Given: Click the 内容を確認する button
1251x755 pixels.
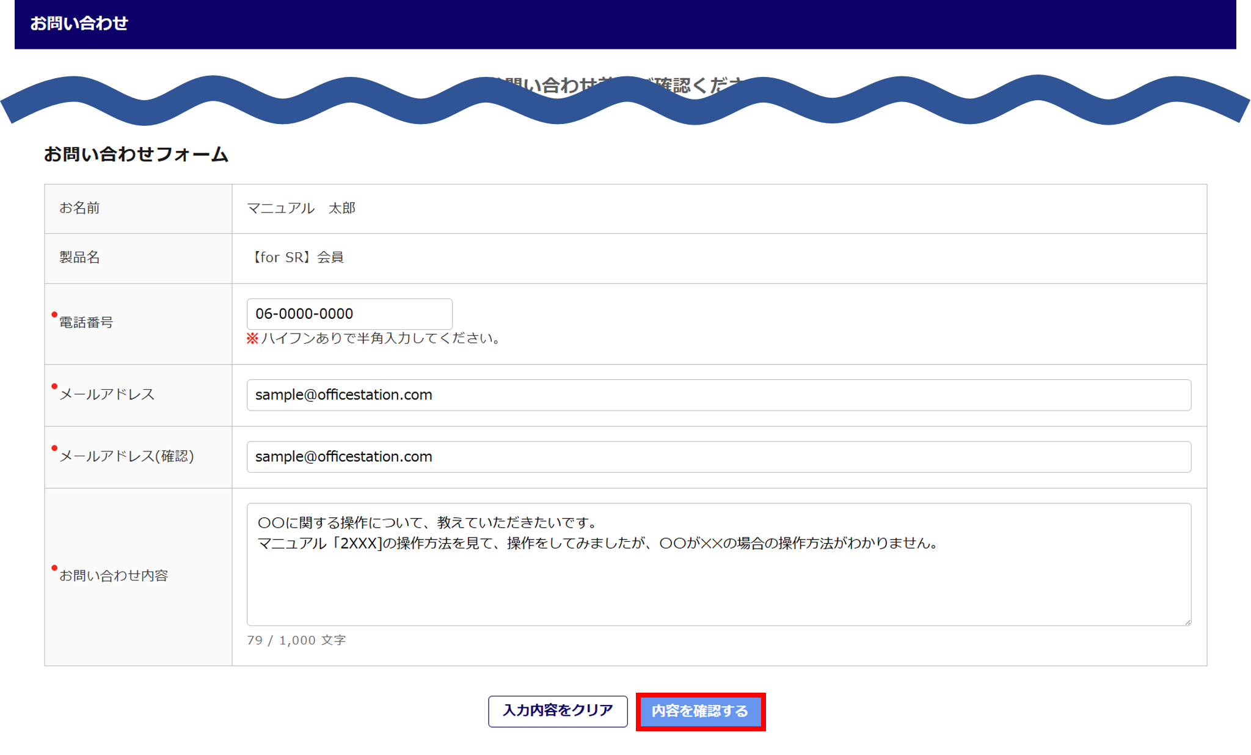Looking at the screenshot, I should [x=700, y=711].
